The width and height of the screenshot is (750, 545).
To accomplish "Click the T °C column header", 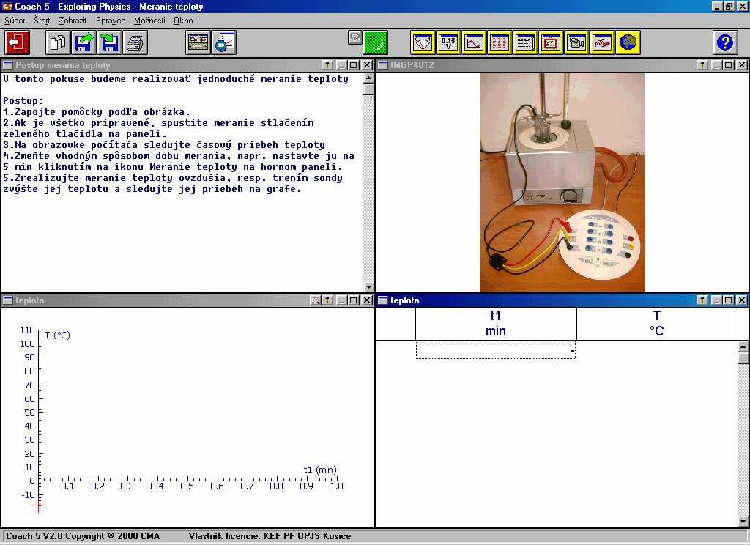I will pos(657,324).
